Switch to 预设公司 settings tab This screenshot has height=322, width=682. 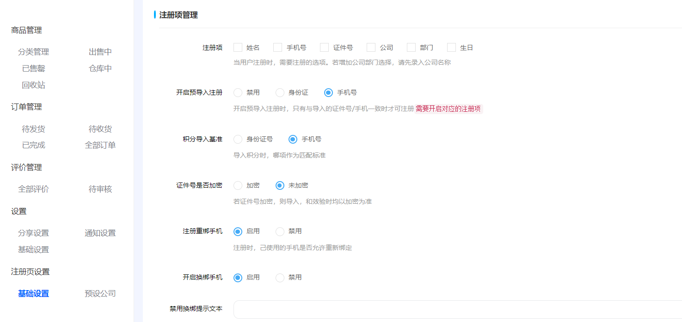[x=99, y=293]
